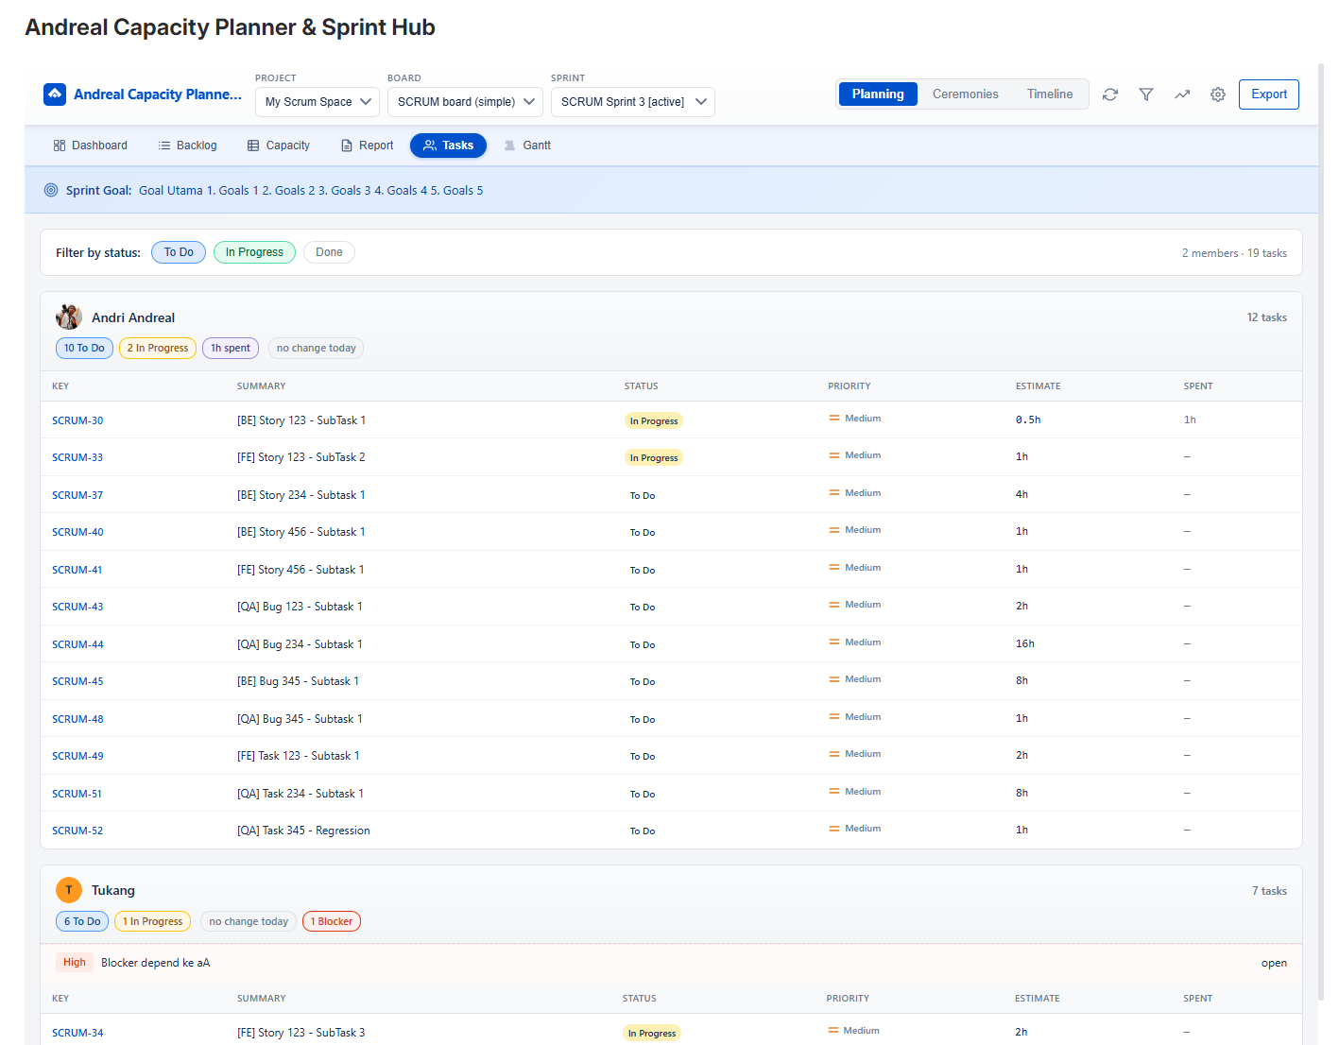Open the Dashboard view via its grid icon
This screenshot has height=1045, width=1339.
(x=59, y=145)
